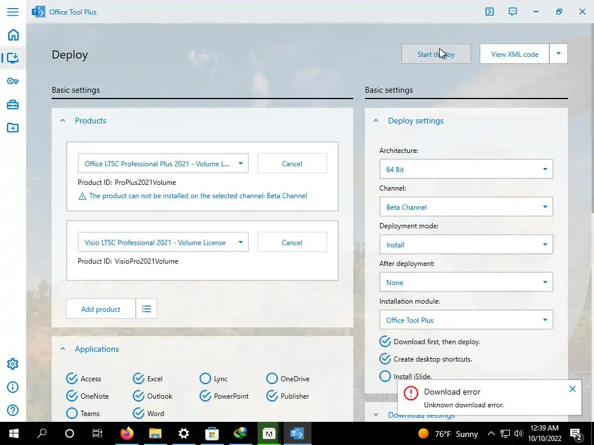Open the Deployment mode Install dropdown
The height and width of the screenshot is (445, 594).
(x=466, y=245)
